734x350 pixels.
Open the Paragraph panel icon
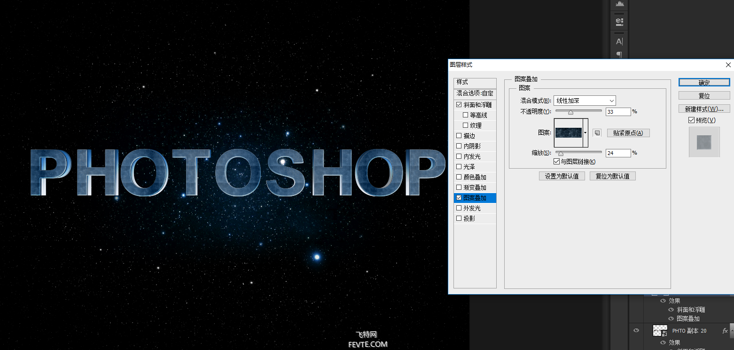click(619, 54)
